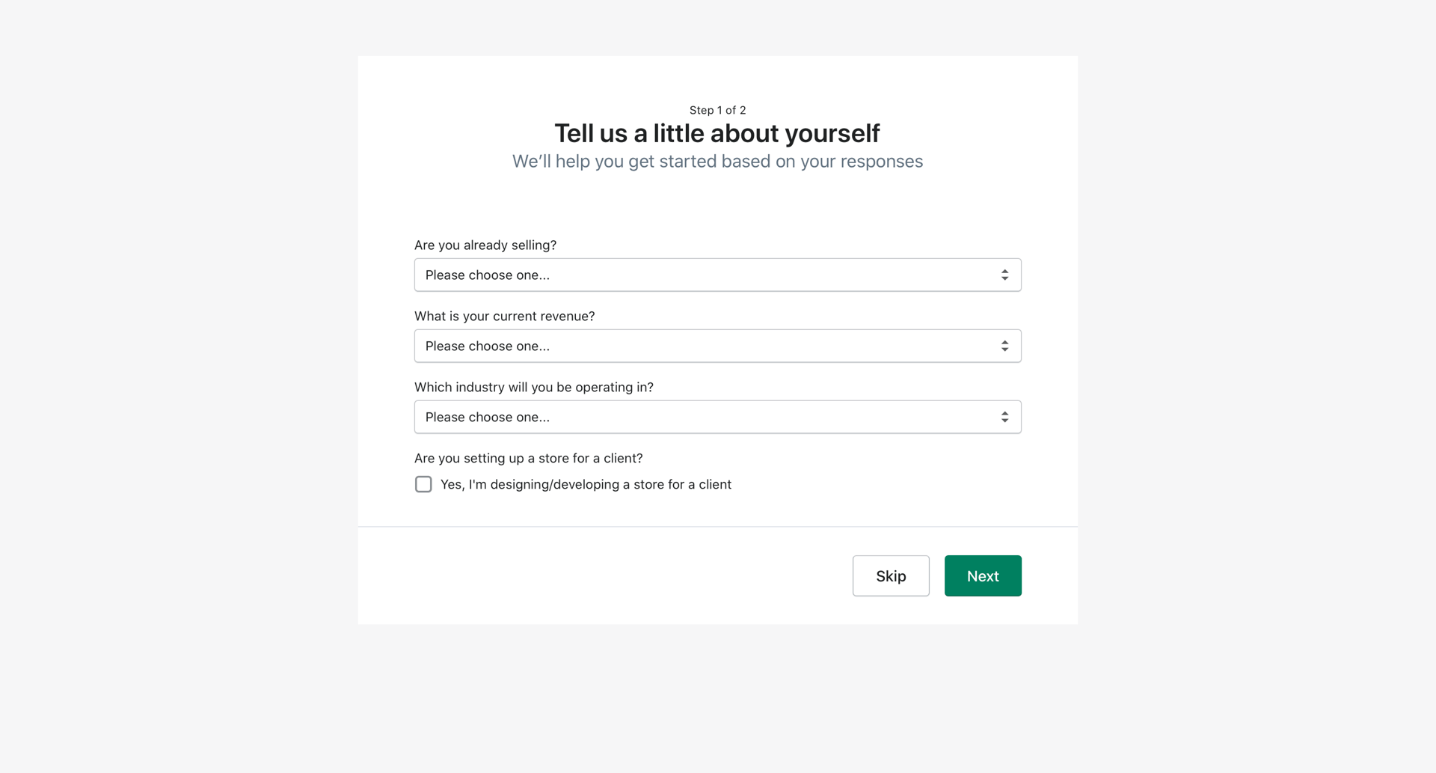The width and height of the screenshot is (1436, 773).
Task: Click the stepper arrows on the selling dropdown
Action: coord(1005,275)
